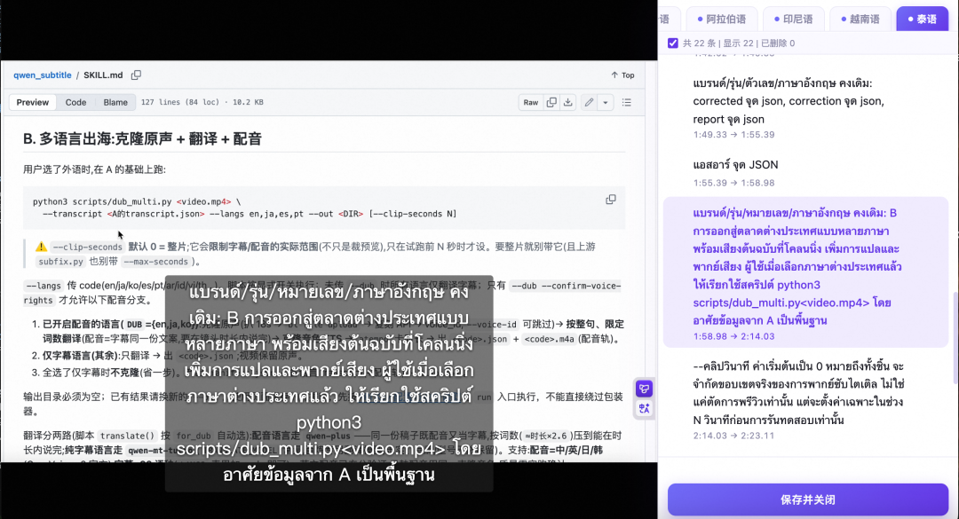The image size is (959, 519).
Task: Click SKILL.md file name in breadcrumb
Action: 103,75
